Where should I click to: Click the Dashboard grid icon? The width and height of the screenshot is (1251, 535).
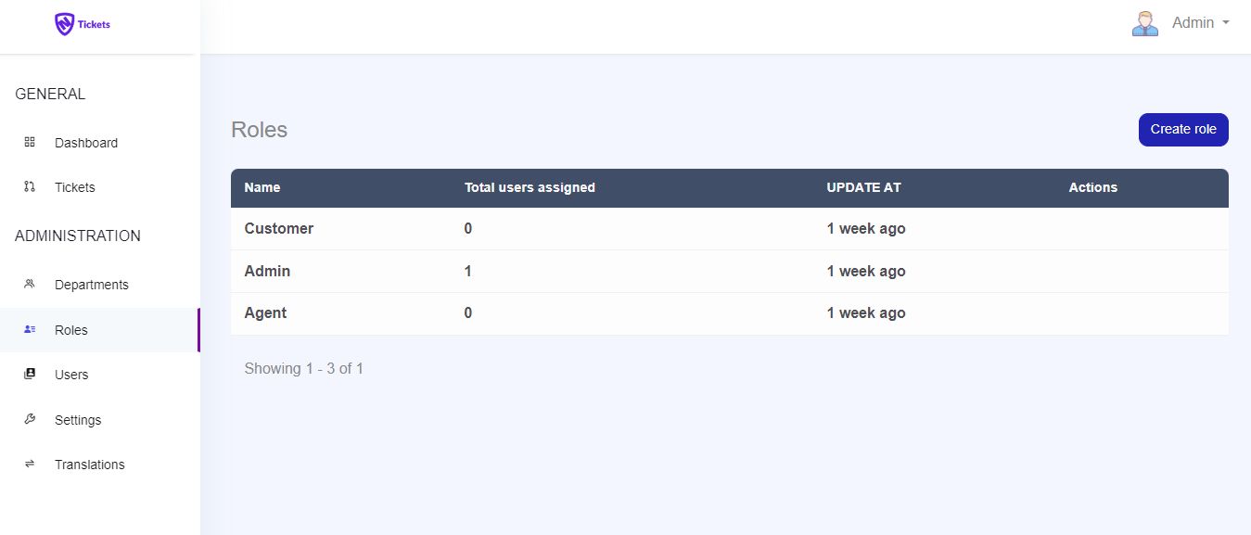30,142
